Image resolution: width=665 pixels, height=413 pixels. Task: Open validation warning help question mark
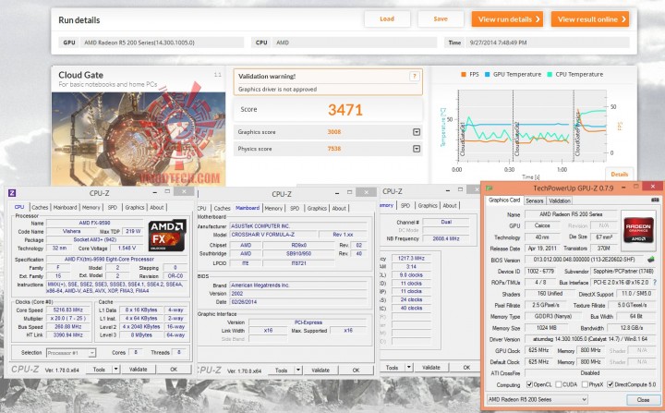coord(414,77)
